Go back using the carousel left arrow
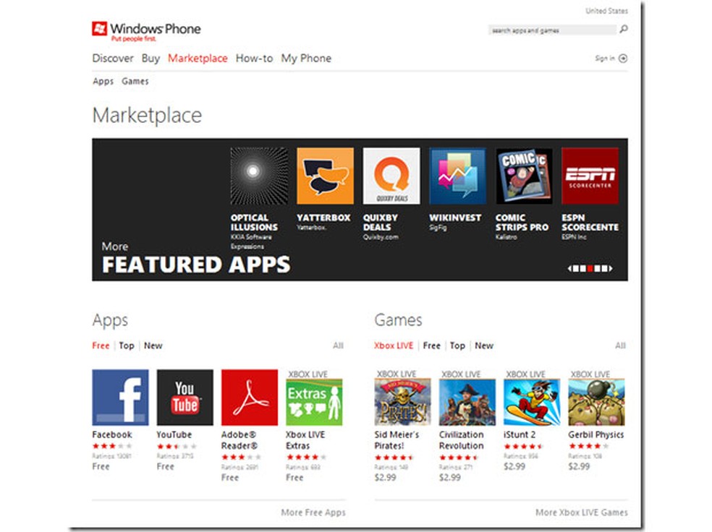The image size is (712, 532). [570, 268]
